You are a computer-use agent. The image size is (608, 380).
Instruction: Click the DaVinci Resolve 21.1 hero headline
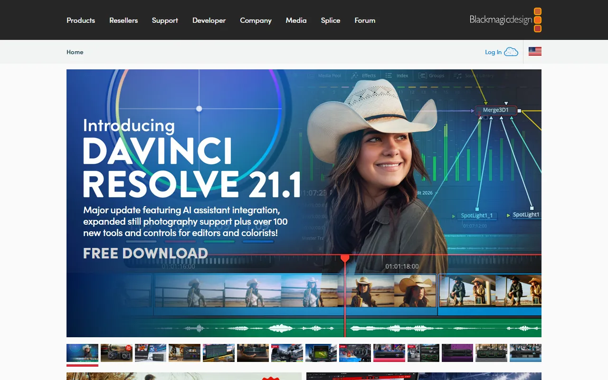pyautogui.click(x=192, y=168)
